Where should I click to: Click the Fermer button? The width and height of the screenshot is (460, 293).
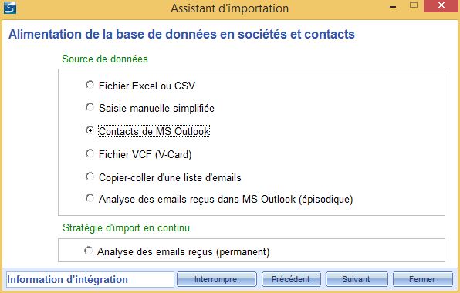[423, 279]
